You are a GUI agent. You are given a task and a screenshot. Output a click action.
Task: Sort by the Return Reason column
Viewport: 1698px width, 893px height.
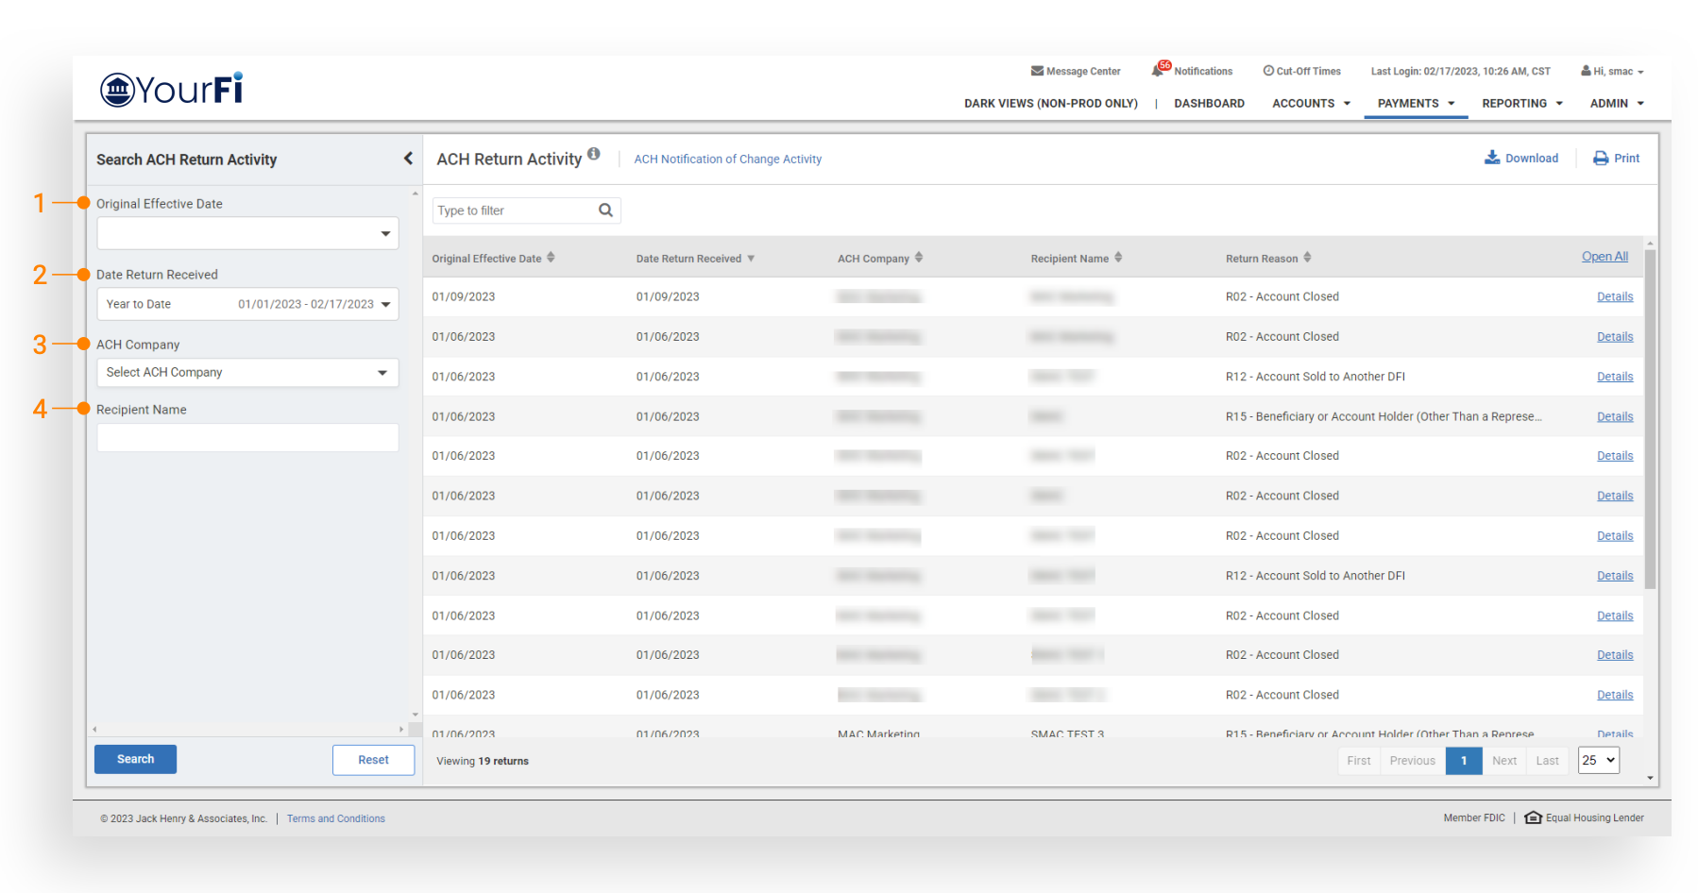point(1307,258)
